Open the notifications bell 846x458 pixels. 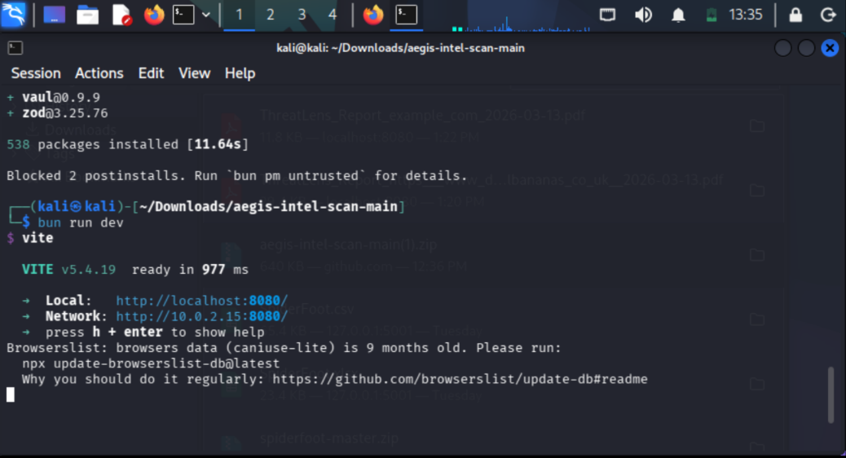[x=678, y=15]
